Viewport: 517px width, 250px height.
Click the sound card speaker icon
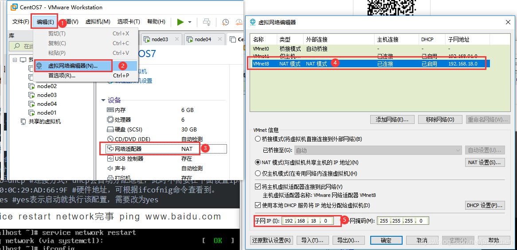(110, 169)
